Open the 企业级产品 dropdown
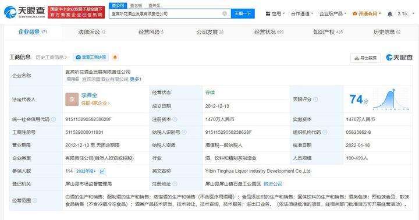This screenshot has width=419, height=220. tap(333, 13)
